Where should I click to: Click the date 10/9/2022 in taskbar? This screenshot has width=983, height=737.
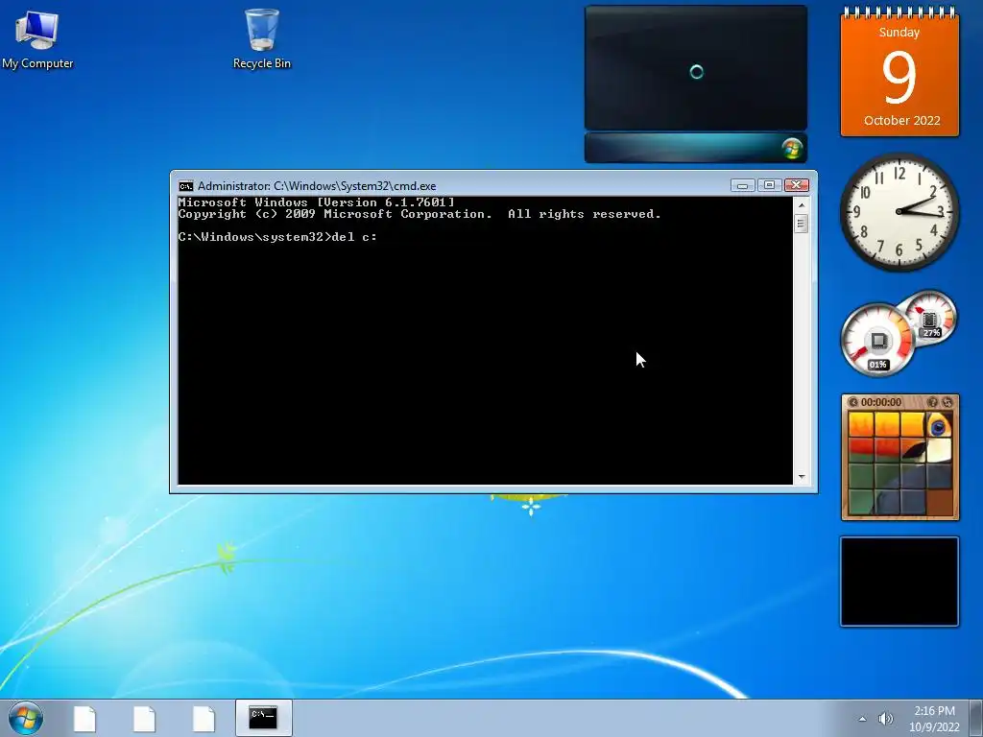point(934,727)
